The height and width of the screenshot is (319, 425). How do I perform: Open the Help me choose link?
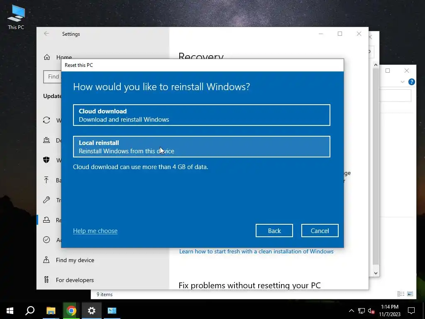(95, 231)
